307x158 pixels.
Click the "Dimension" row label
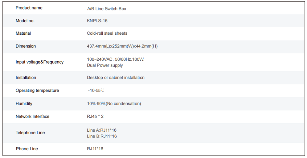pos(26,46)
